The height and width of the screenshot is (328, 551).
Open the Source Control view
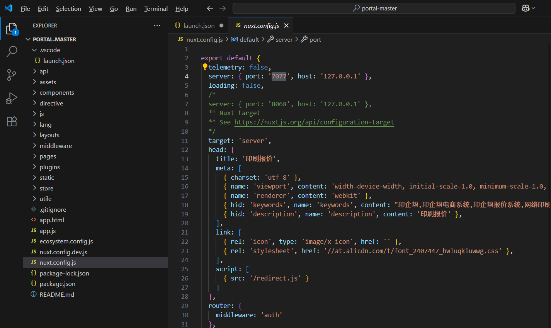12,75
